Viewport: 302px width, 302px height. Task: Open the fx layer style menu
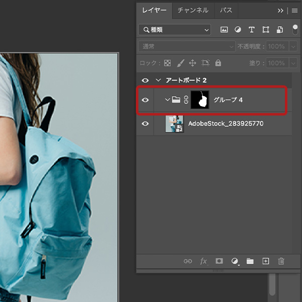coord(203,261)
